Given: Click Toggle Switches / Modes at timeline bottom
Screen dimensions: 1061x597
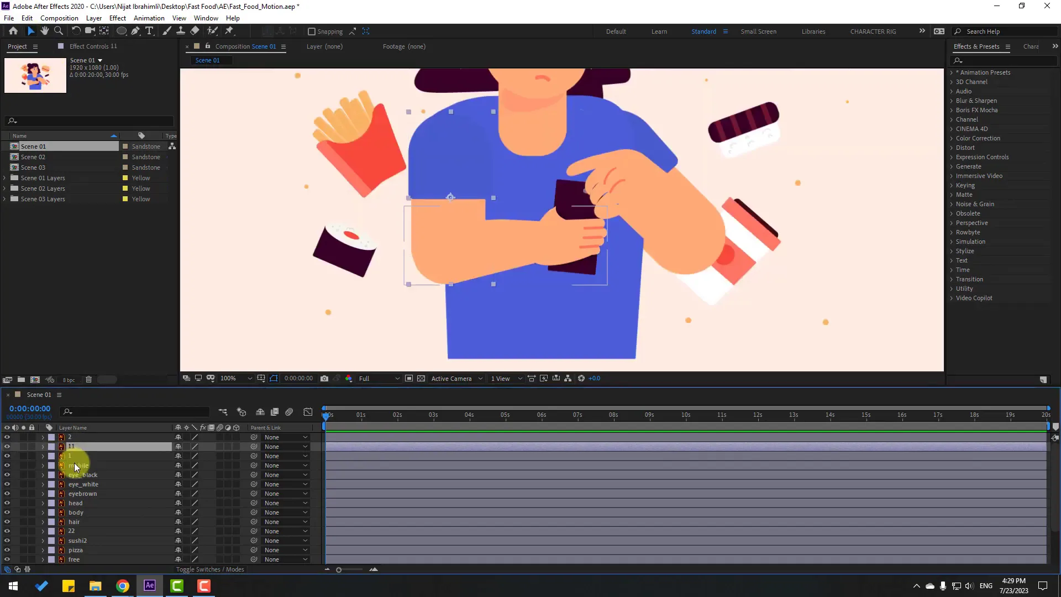Looking at the screenshot, I should click(210, 569).
